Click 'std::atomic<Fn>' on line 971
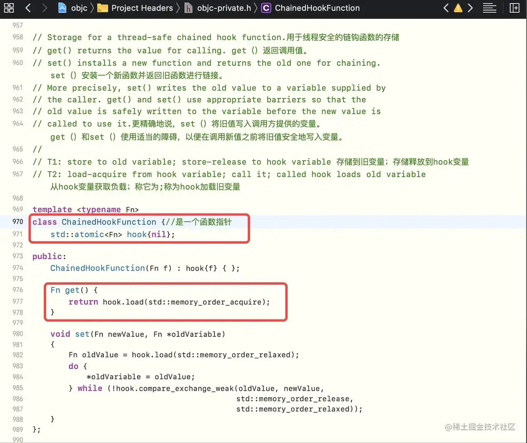Image resolution: width=527 pixels, height=443 pixels. pos(86,234)
